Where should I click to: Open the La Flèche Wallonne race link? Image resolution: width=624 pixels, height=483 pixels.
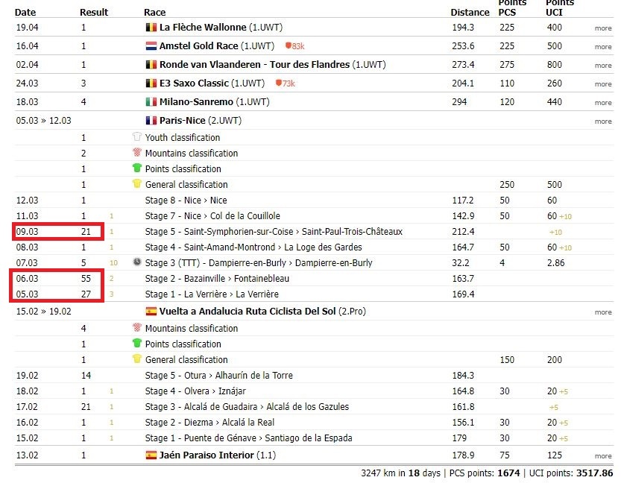click(x=203, y=28)
